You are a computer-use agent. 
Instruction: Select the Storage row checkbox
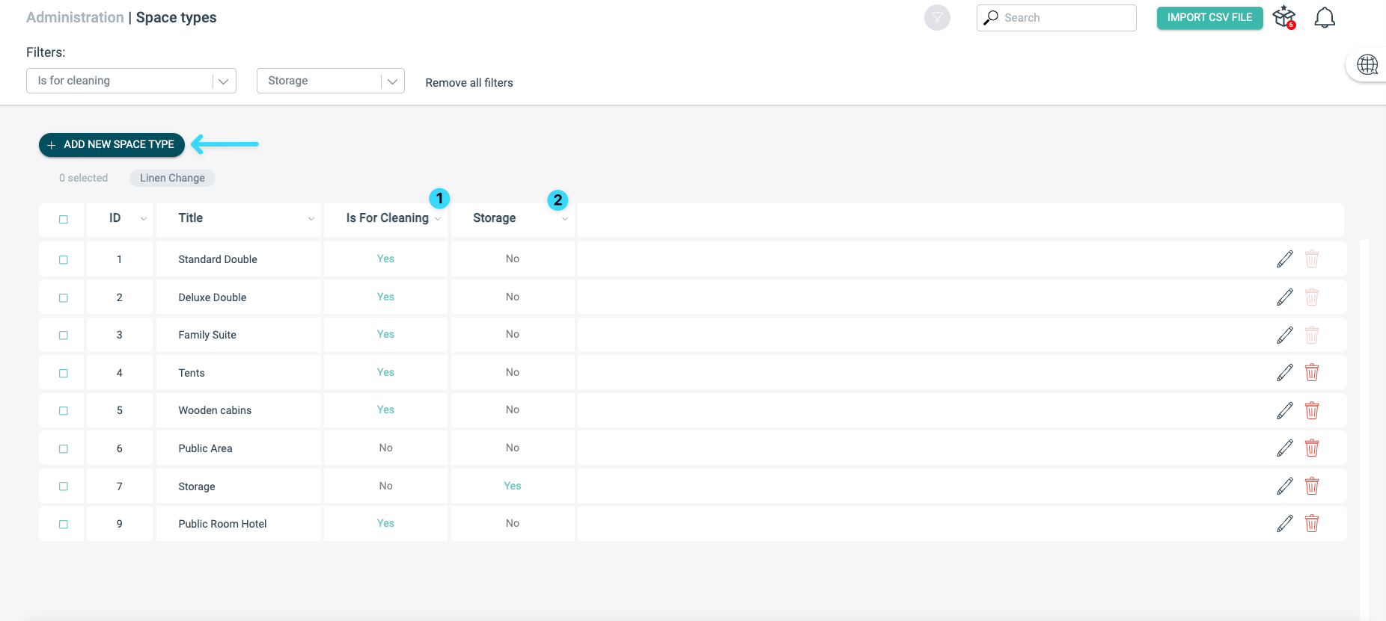64,486
